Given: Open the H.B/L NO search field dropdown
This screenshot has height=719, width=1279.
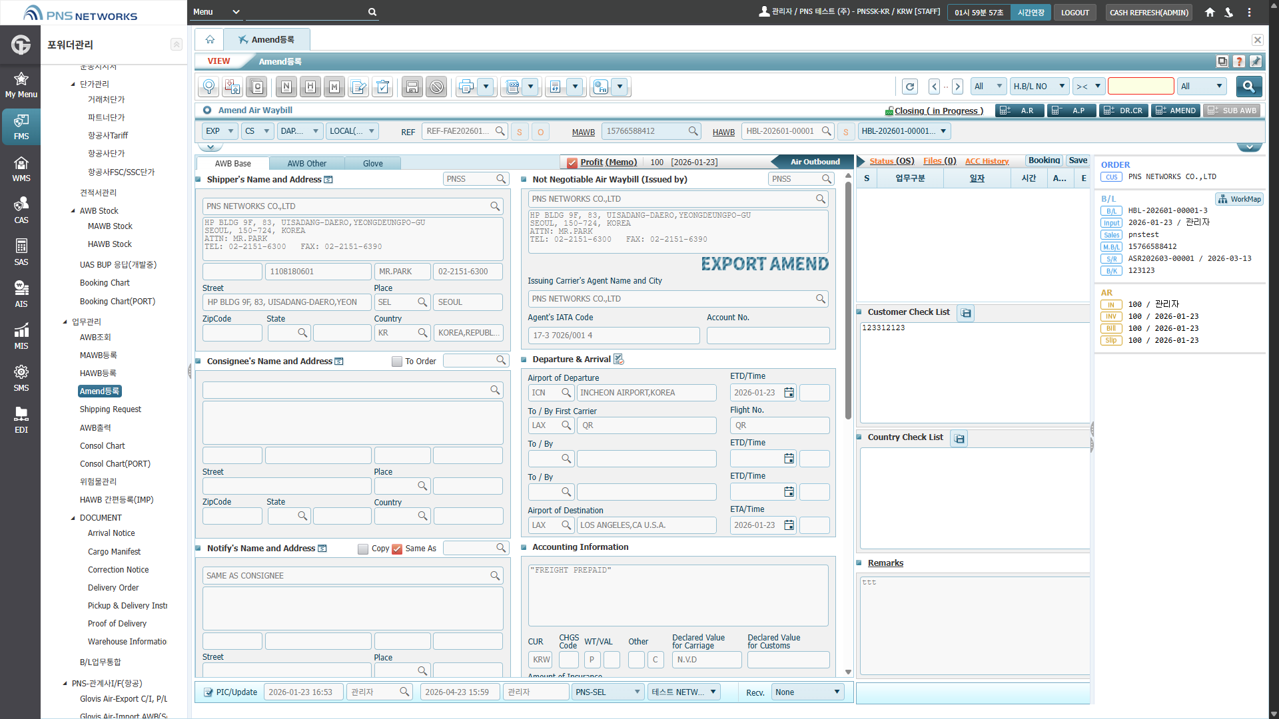Looking at the screenshot, I should 1040,87.
